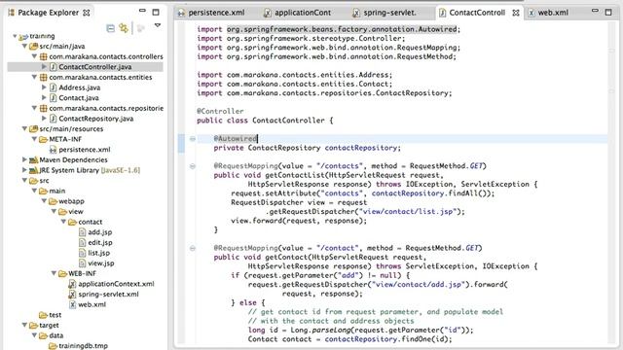623x350 pixels.
Task: Expand ContactRepository.java tree node
Action: (44, 119)
